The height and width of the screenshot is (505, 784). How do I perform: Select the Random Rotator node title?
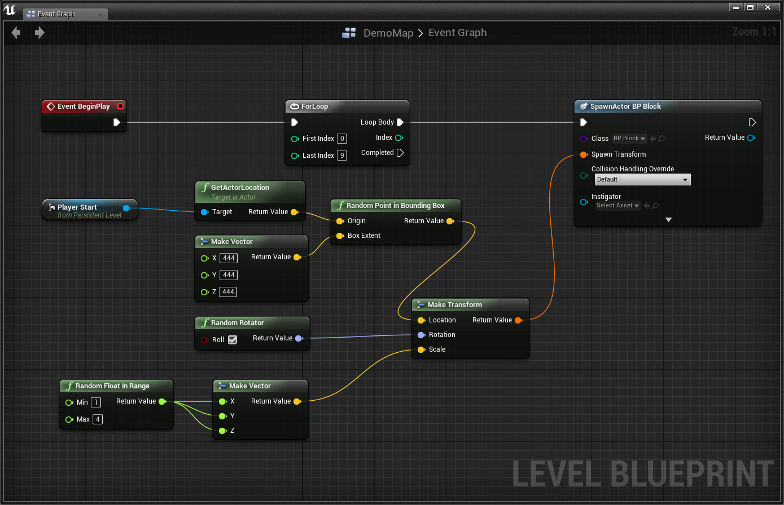[238, 323]
